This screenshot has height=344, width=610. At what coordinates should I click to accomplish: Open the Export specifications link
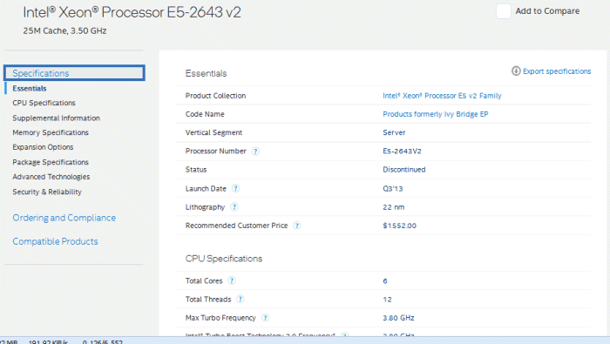[x=557, y=71]
